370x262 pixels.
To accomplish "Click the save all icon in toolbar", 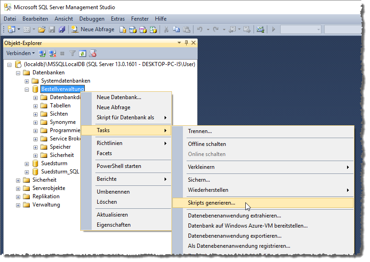I will (62, 29).
